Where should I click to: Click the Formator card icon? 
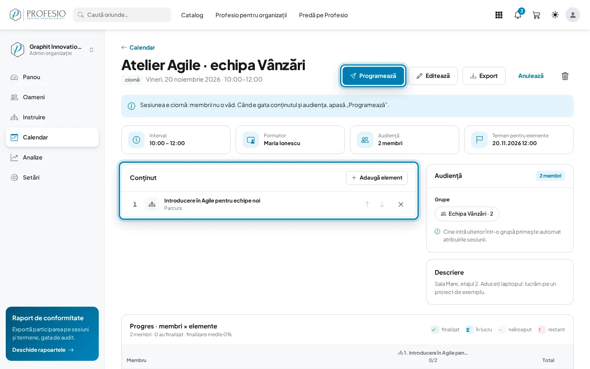(251, 140)
